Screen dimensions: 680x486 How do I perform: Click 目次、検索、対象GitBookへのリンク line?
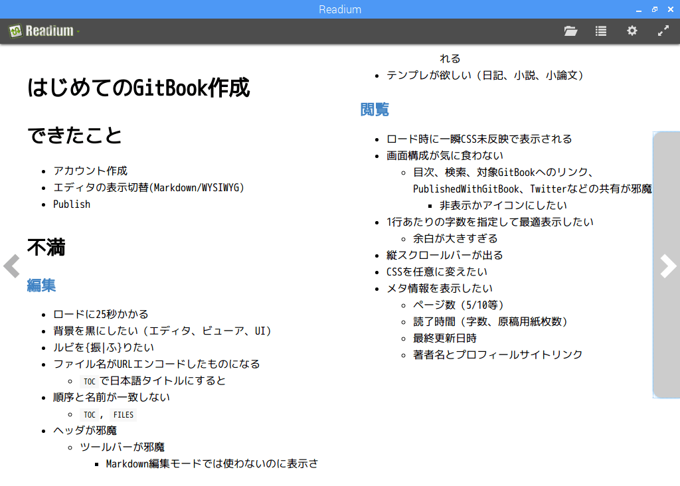point(503,172)
